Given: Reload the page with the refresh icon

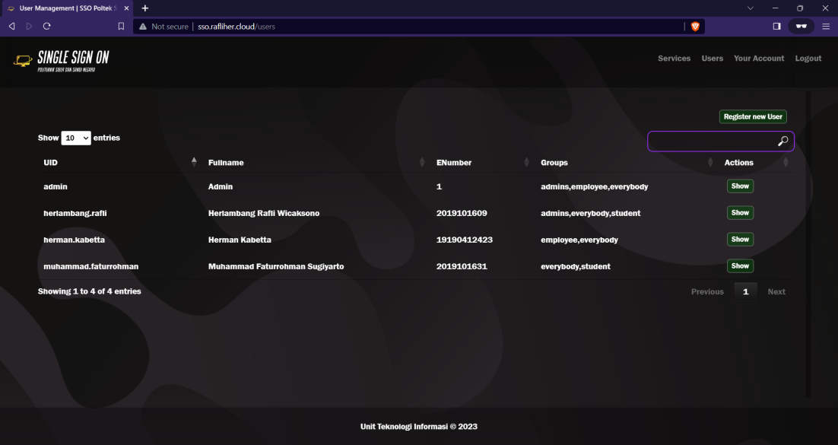Looking at the screenshot, I should [x=46, y=25].
